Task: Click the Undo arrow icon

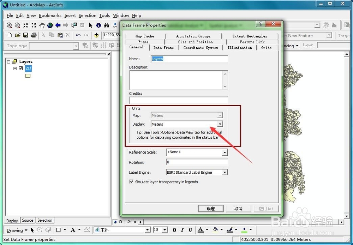Action: point(78,35)
